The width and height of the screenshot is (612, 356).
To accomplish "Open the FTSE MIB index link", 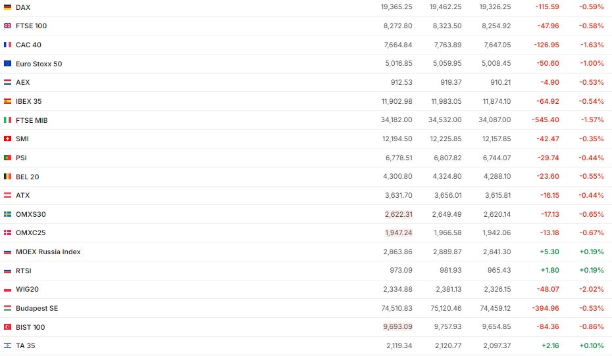I will click(32, 120).
